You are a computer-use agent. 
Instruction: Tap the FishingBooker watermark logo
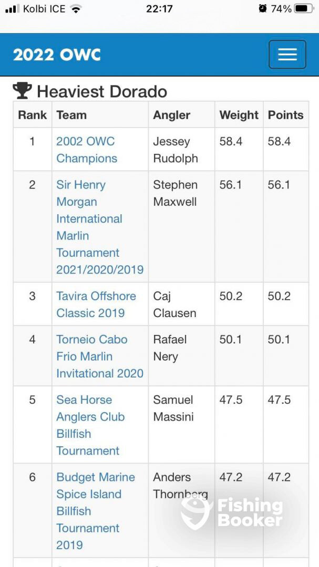pyautogui.click(x=232, y=512)
